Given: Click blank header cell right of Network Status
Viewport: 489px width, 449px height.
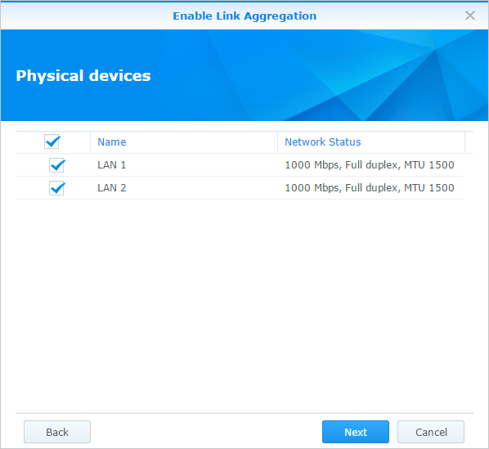Looking at the screenshot, I should coord(469,142).
